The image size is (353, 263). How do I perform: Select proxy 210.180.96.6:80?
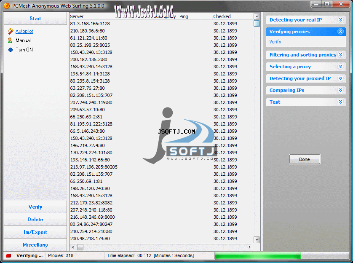tap(87, 31)
